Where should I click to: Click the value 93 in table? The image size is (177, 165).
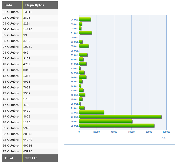(x=25, y=35)
